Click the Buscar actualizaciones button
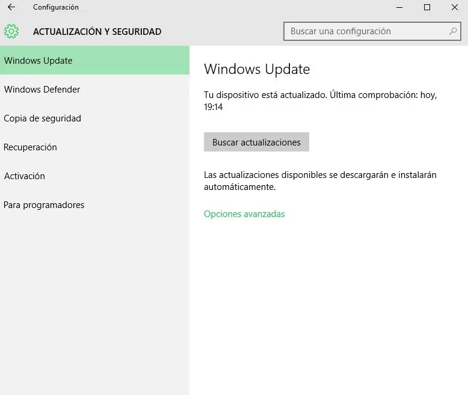 click(256, 142)
